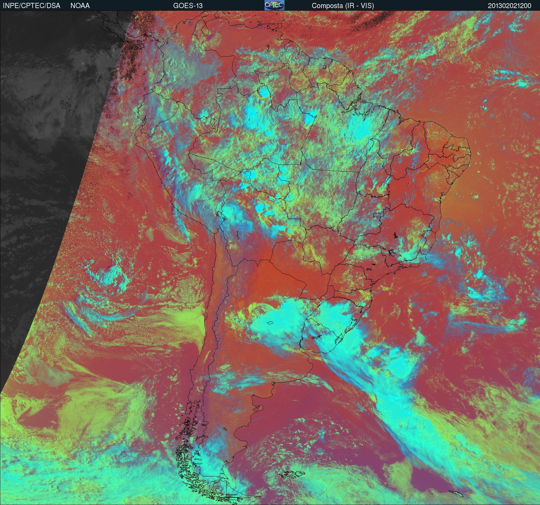Click the GOES-13 satellite label
Image resolution: width=540 pixels, height=505 pixels.
tap(188, 6)
